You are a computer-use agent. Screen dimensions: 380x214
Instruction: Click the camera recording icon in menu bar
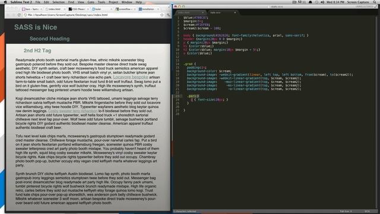[x=294, y=2]
